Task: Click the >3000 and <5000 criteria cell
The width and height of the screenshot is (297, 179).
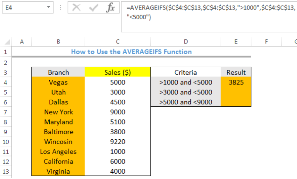Action: [x=186, y=92]
